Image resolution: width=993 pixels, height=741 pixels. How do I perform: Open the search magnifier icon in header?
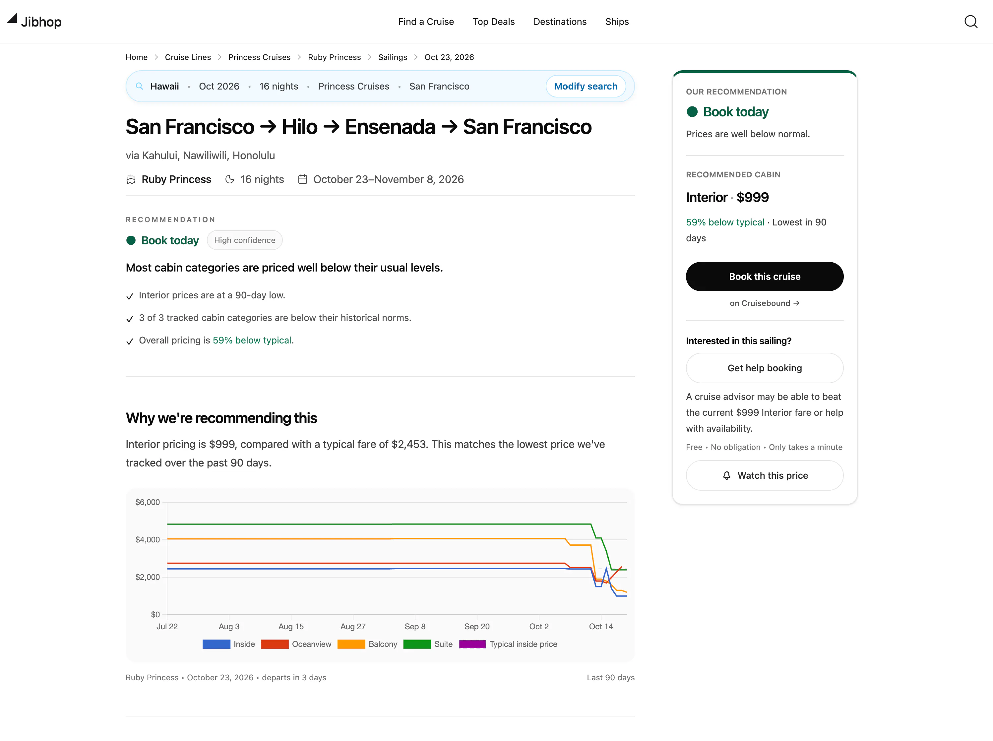coord(970,22)
